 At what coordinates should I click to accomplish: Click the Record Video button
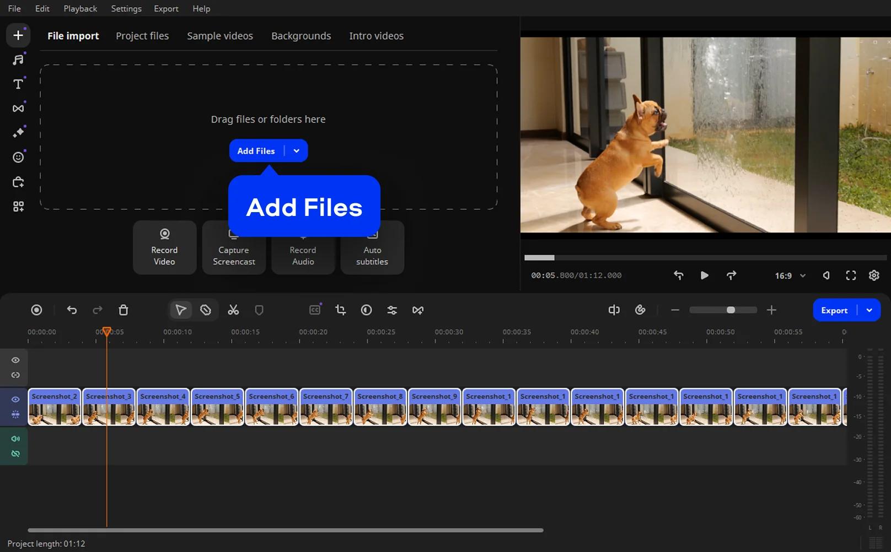click(164, 247)
